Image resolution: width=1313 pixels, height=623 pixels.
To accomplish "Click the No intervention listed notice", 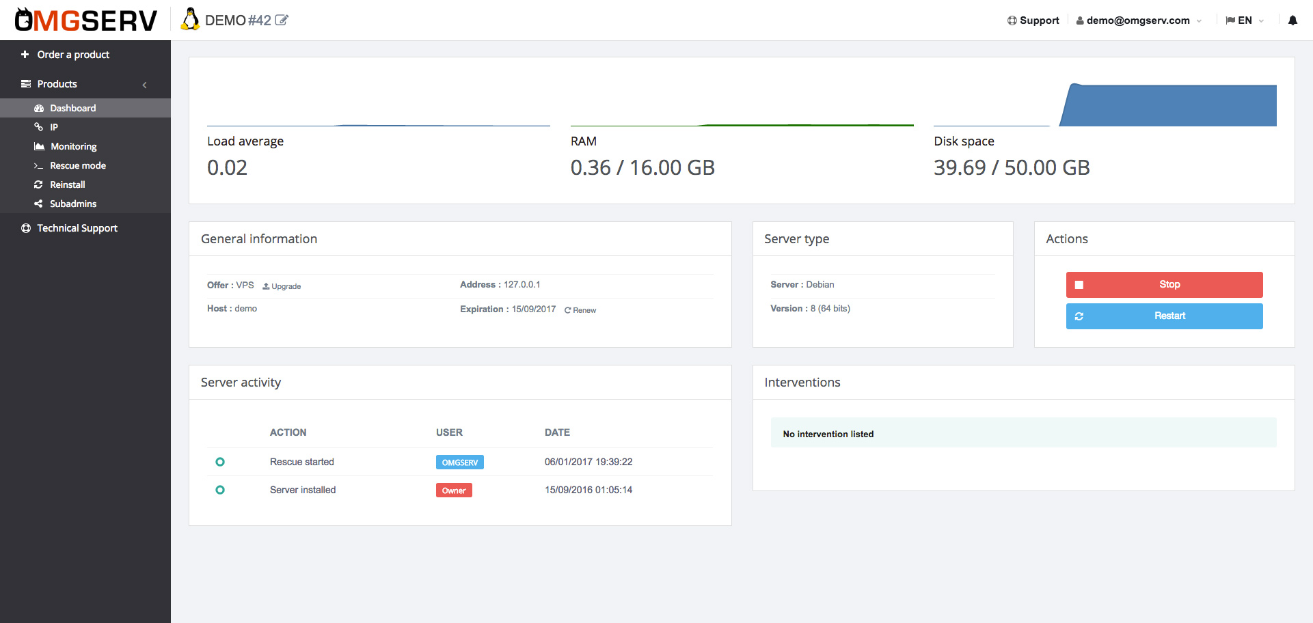I will click(x=1023, y=433).
